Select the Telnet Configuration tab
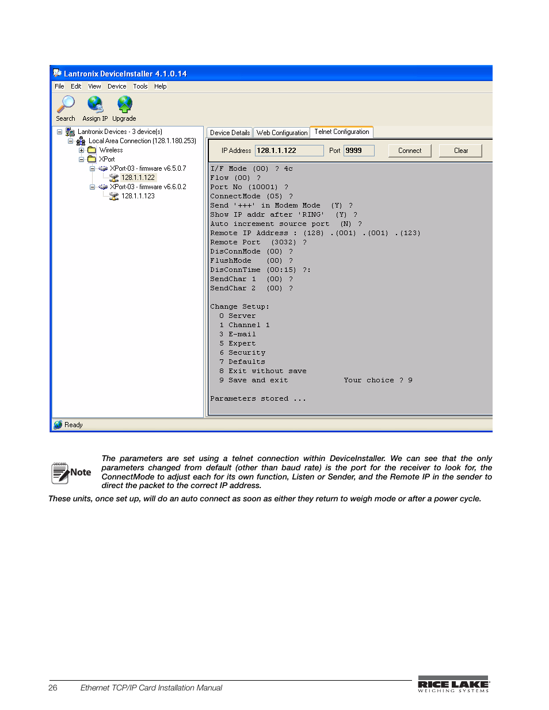 coord(342,132)
